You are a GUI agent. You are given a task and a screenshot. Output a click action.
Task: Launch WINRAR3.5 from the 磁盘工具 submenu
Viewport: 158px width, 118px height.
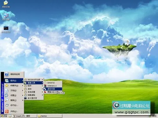[x=53, y=86]
